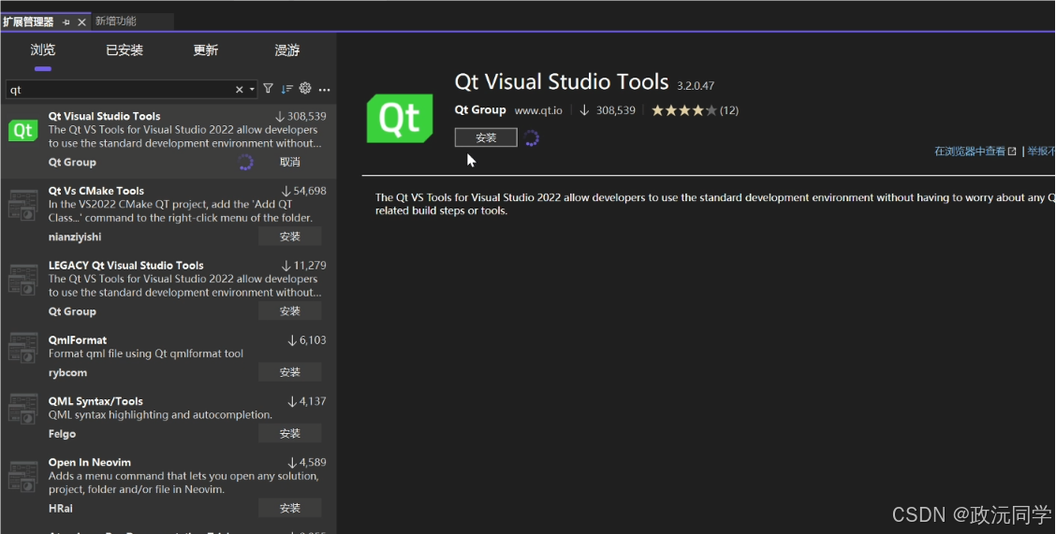Click the 安装 button in the details pane
The width and height of the screenshot is (1056, 534).
point(486,137)
